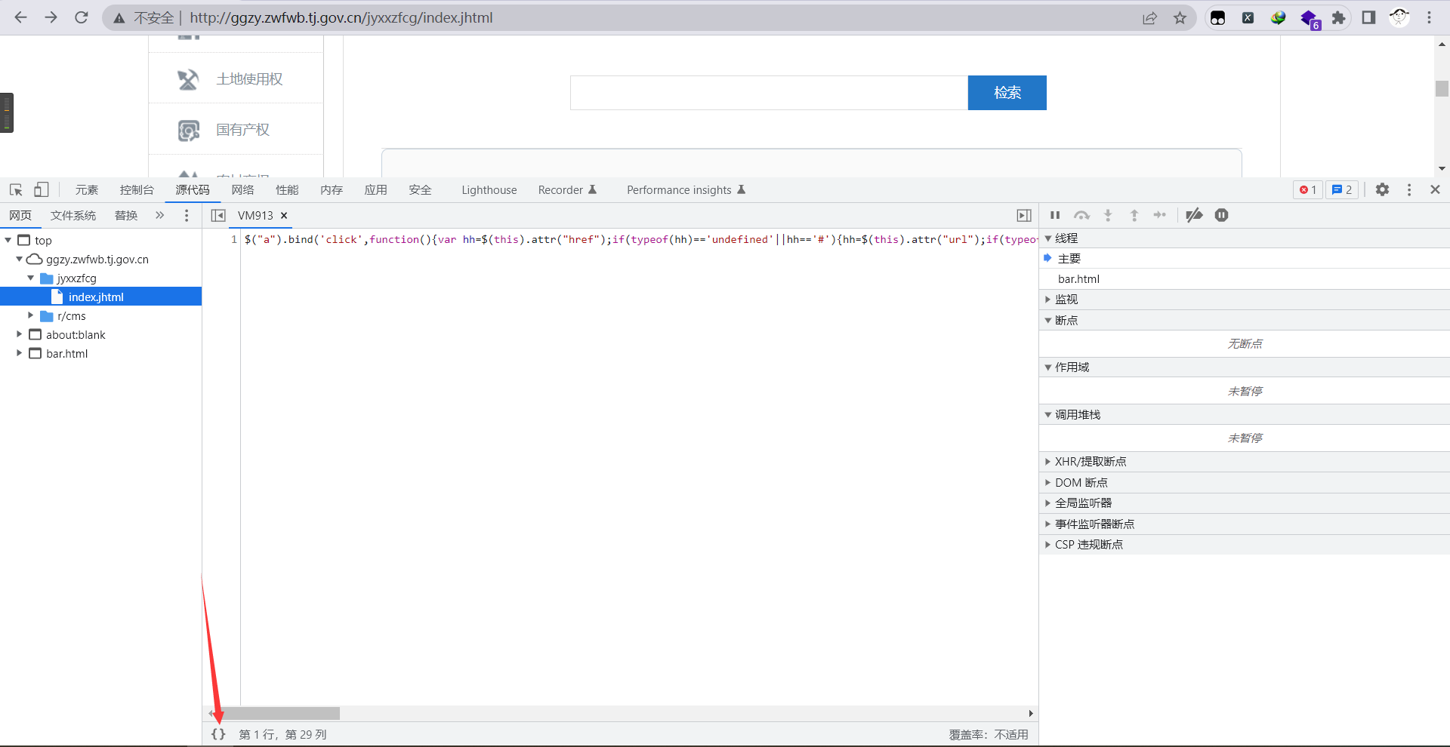This screenshot has width=1450, height=747.
Task: Open the 控制台 tab
Action: tap(137, 190)
